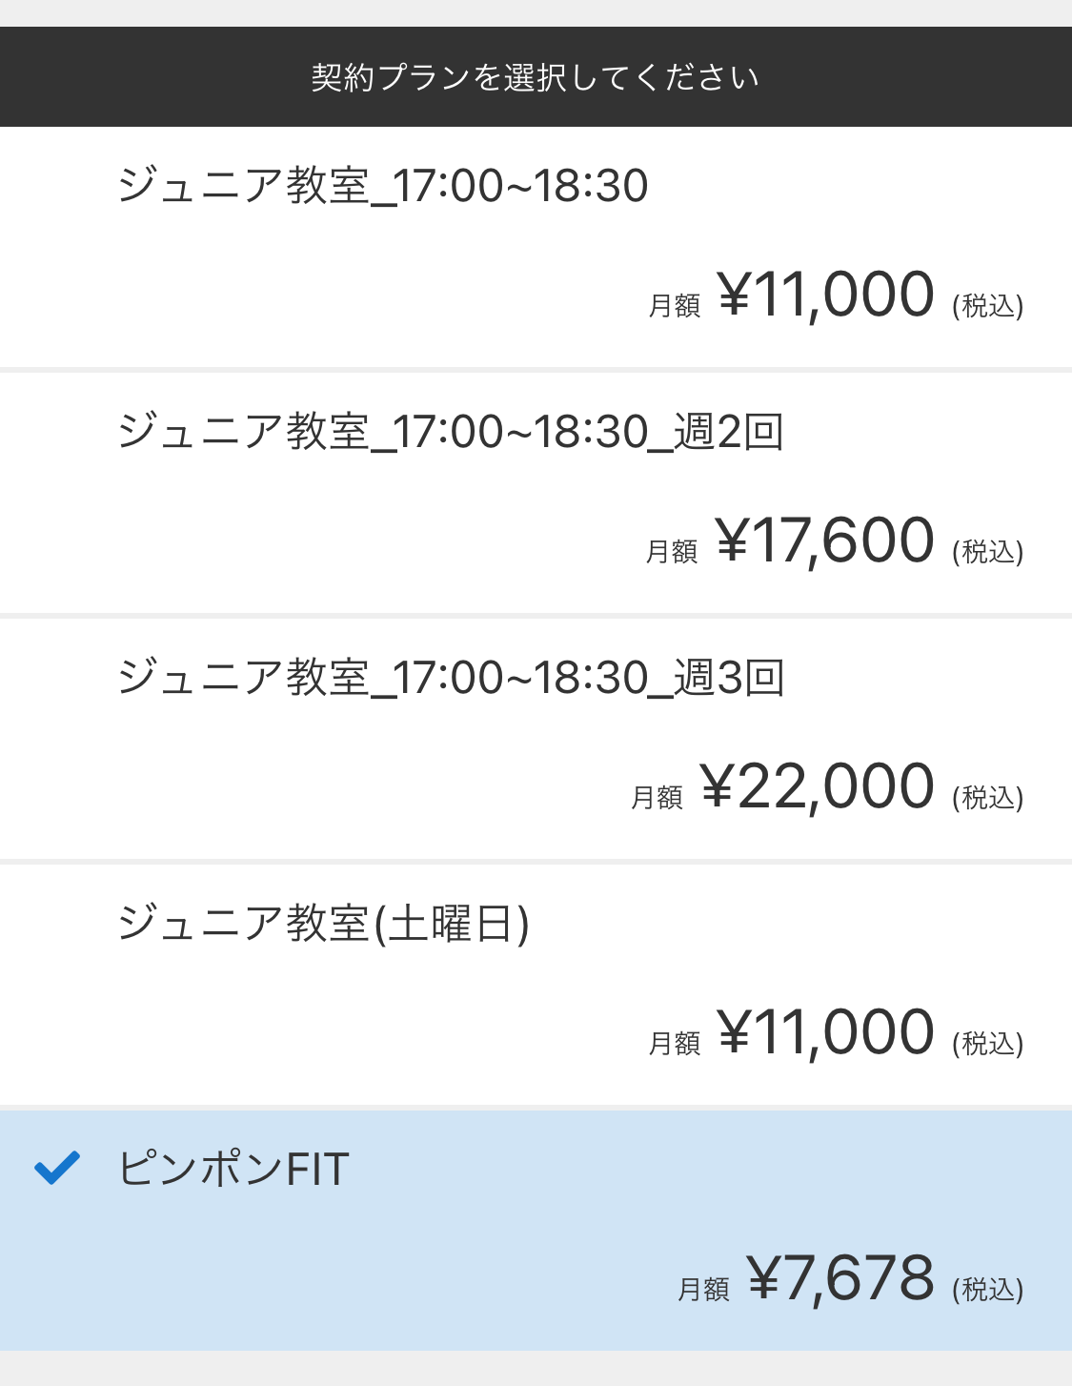Click 月額 label in 週2回 row
This screenshot has height=1386, width=1072.
(672, 552)
